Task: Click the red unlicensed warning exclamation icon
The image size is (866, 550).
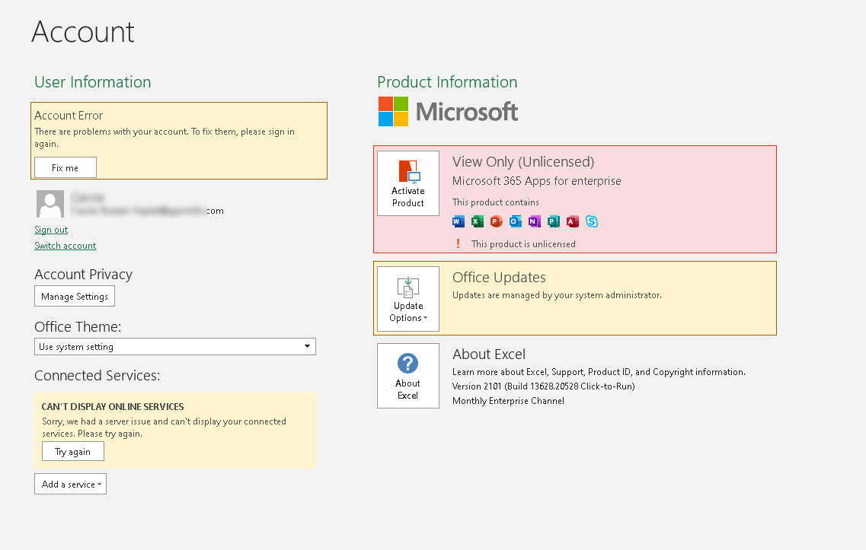Action: 458,244
